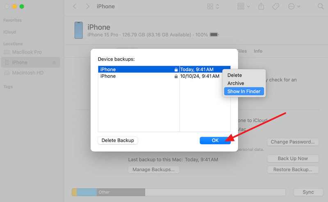This screenshot has height=202, width=328.
Task: Click the Manage Backups... button
Action: coord(153,170)
